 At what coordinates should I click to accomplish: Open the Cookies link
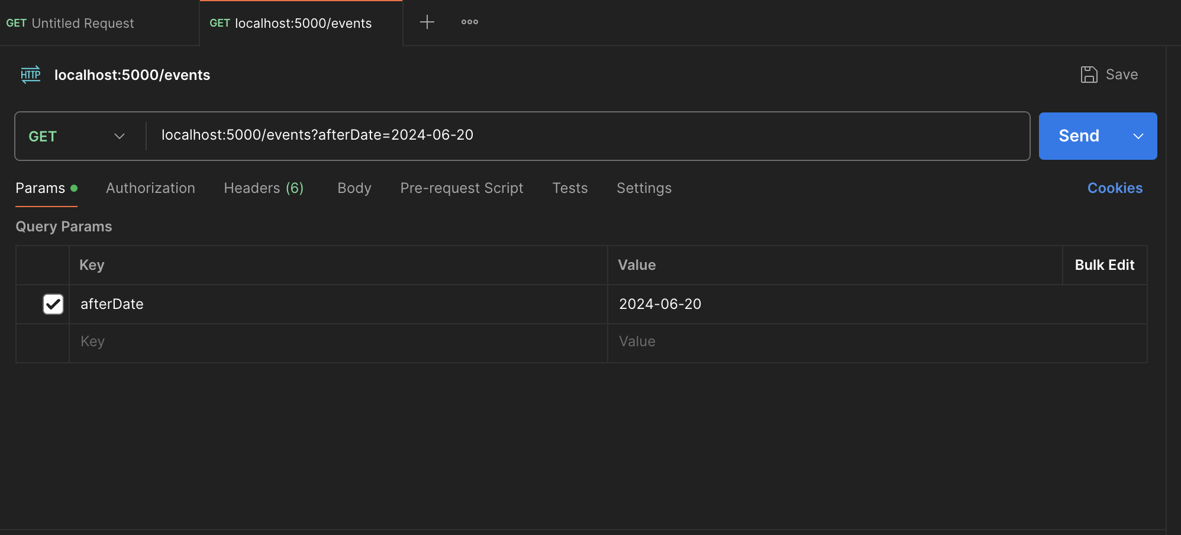[x=1115, y=188]
